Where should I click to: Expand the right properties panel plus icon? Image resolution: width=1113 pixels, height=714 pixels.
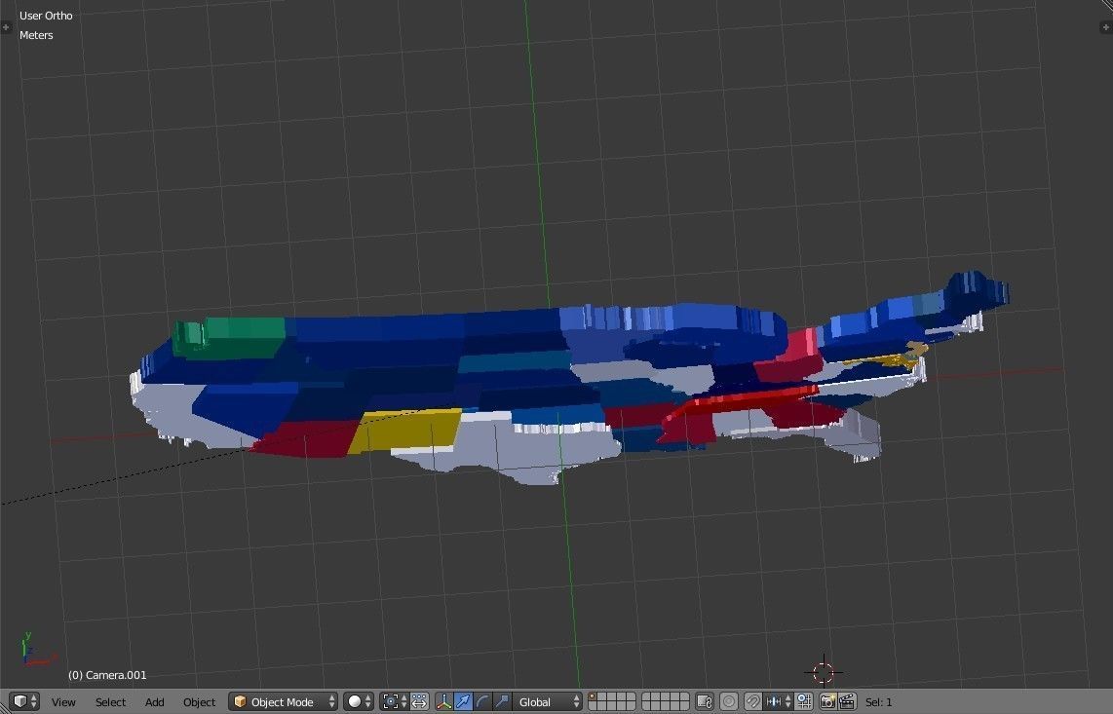click(x=1105, y=27)
